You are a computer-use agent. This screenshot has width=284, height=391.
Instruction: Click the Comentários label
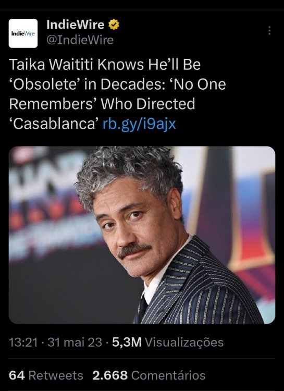point(168,375)
